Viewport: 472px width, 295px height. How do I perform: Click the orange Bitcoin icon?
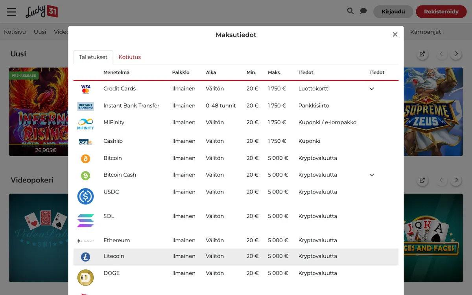tap(85, 159)
